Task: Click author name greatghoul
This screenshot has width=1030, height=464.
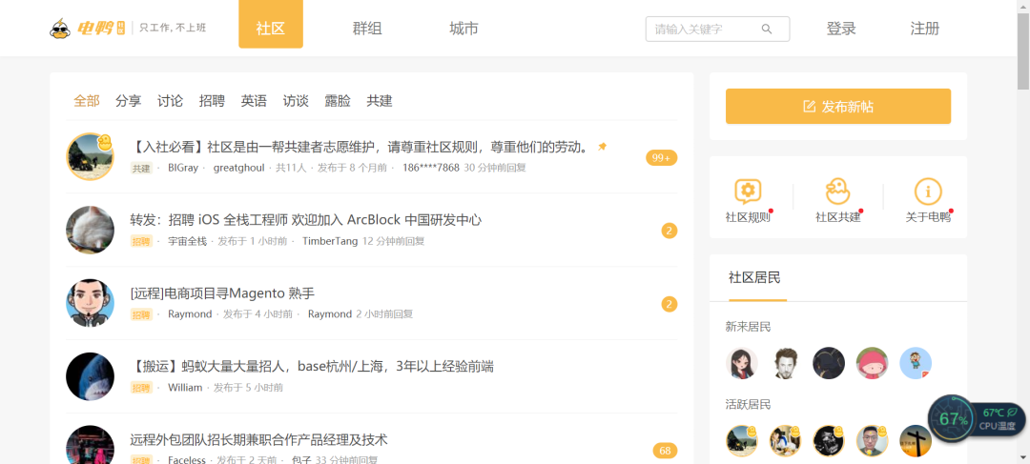Action: (239, 168)
